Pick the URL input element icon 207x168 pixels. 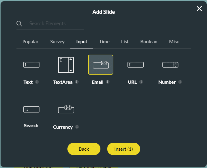click(x=135, y=65)
